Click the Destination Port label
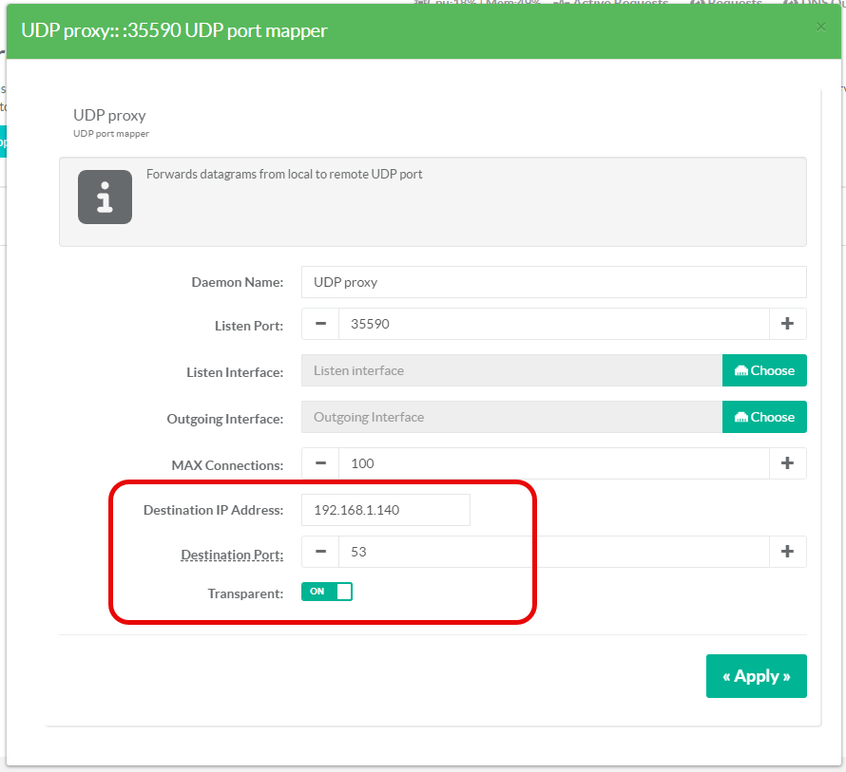The width and height of the screenshot is (846, 772). point(232,555)
